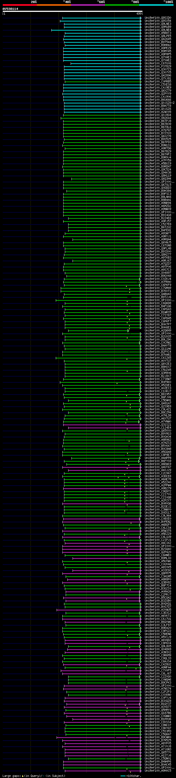Open hit UniRef100_A2WXV8
176x778 pixels.
click(x=158, y=112)
